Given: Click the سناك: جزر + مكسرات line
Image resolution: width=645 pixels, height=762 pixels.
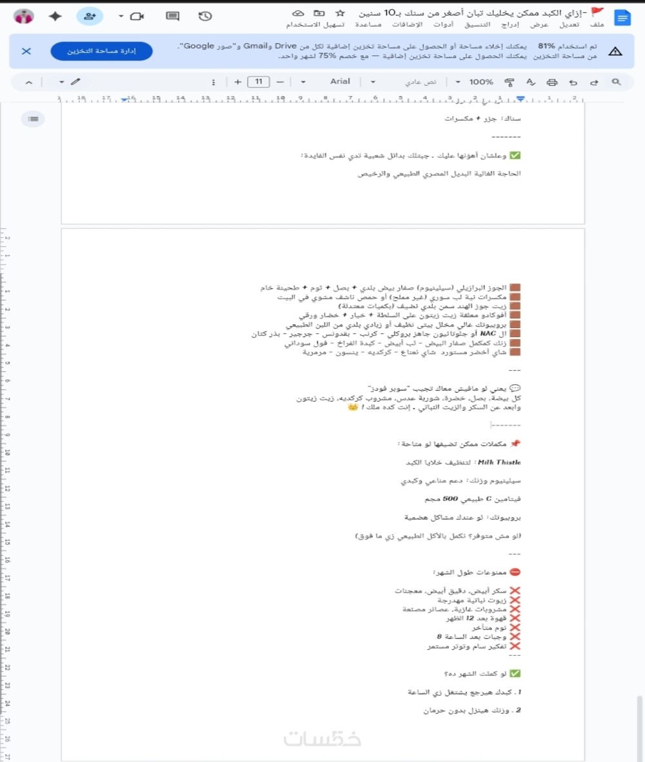Looking at the screenshot, I should click(482, 119).
